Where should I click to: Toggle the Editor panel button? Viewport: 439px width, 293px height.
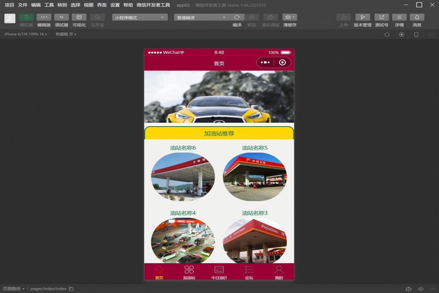(x=44, y=17)
